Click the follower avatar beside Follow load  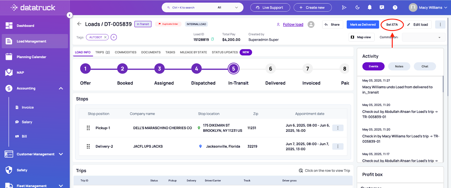311,24
